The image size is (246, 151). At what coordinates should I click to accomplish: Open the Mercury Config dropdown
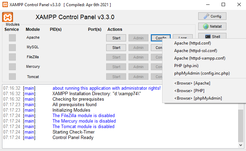[x=157, y=67]
